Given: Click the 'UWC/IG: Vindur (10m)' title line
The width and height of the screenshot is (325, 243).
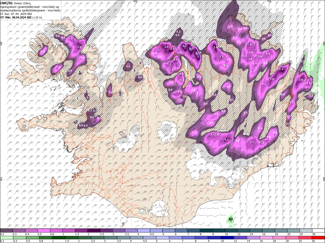Looking at the screenshot, I should [x=16, y=3].
